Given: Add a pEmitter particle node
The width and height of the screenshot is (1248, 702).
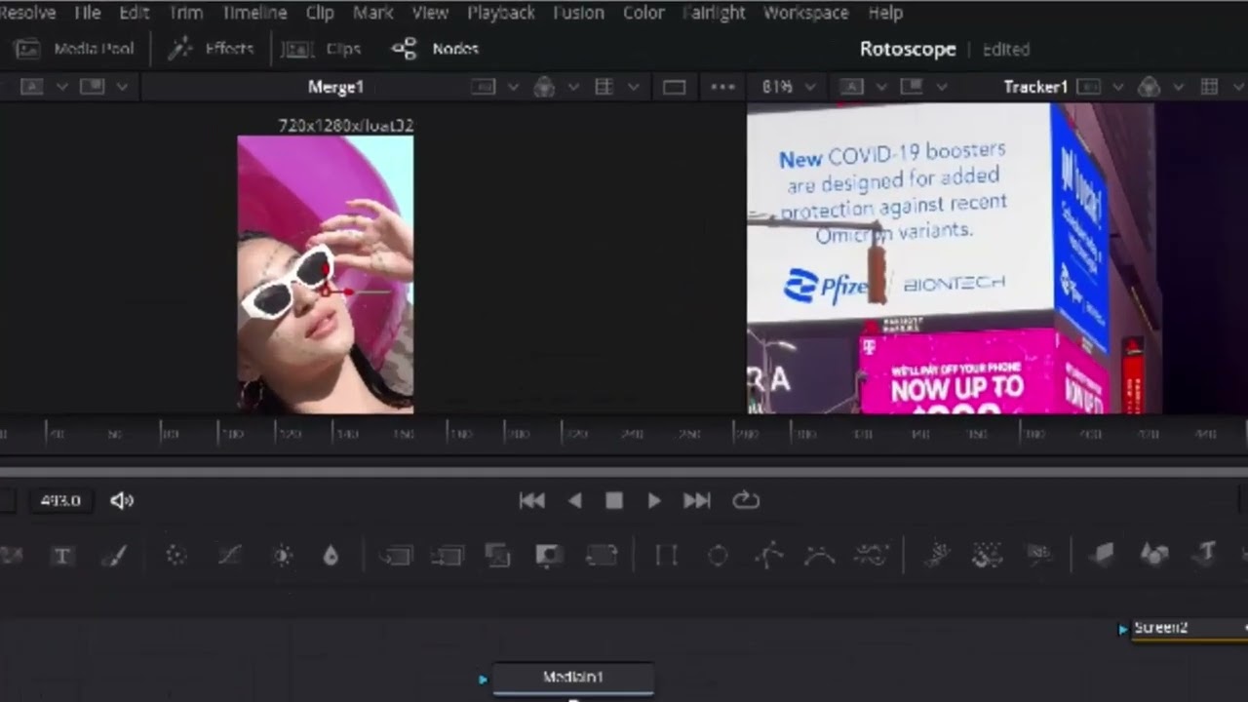Looking at the screenshot, I should pos(937,555).
